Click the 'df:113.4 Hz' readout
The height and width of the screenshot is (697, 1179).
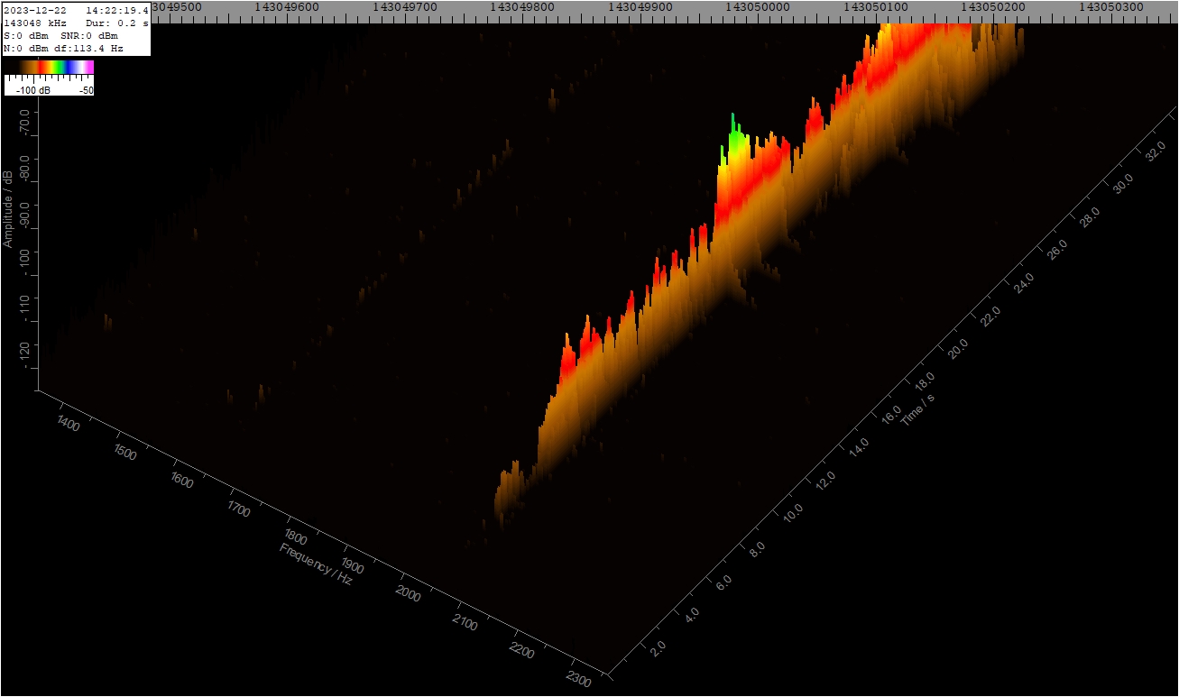pyautogui.click(x=88, y=49)
